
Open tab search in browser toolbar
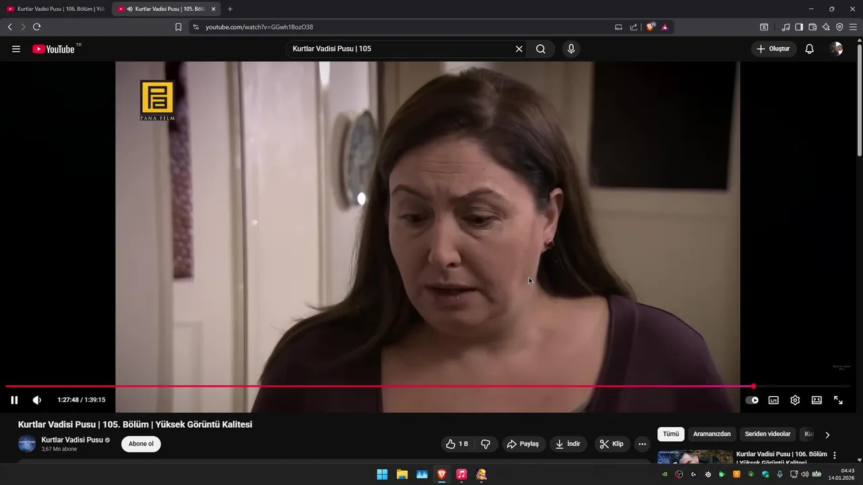764,27
